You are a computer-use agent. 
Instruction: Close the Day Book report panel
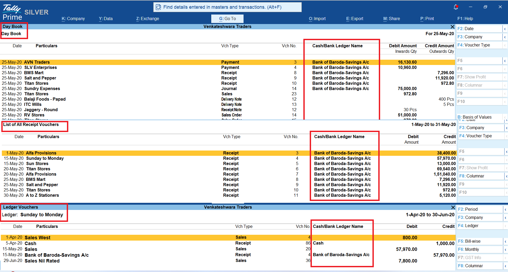(x=452, y=27)
